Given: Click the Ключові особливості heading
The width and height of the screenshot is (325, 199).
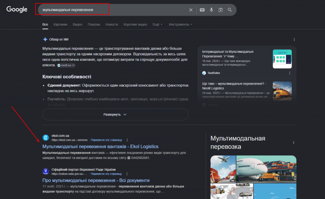Looking at the screenshot, I should (67, 77).
